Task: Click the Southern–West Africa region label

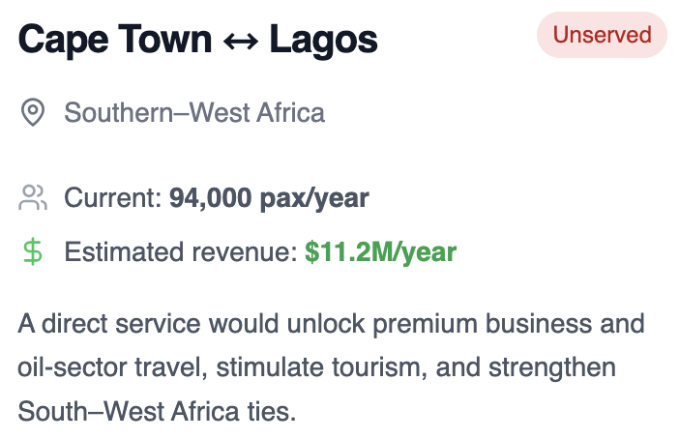Action: point(194,112)
